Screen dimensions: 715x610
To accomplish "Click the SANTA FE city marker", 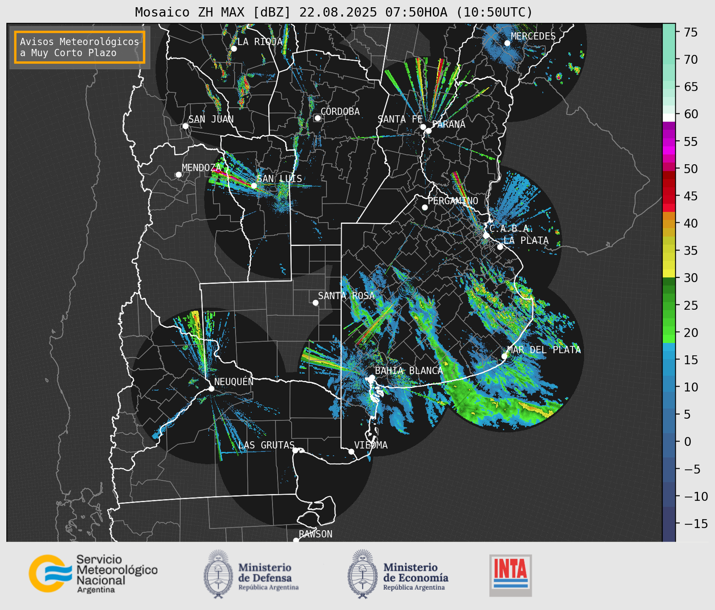I will click(423, 127).
